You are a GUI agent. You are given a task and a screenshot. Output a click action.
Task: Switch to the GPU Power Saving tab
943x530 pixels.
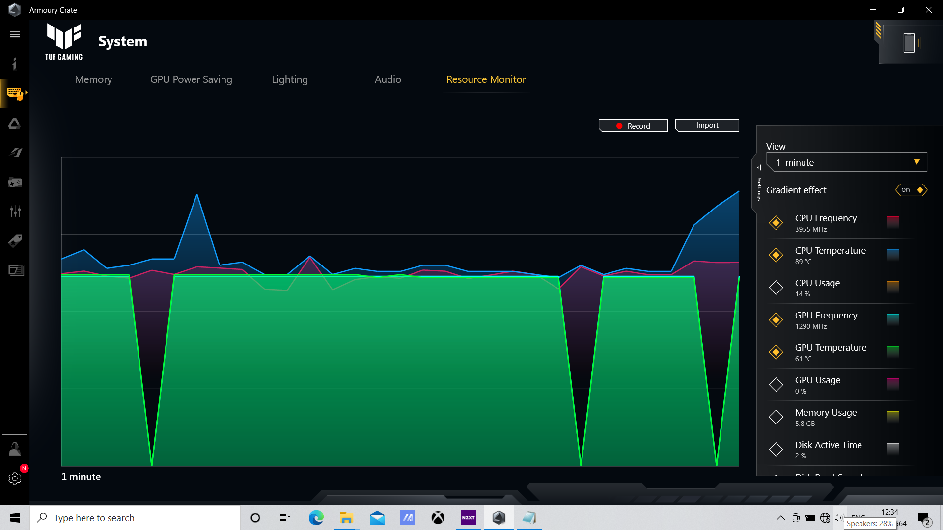[191, 79]
